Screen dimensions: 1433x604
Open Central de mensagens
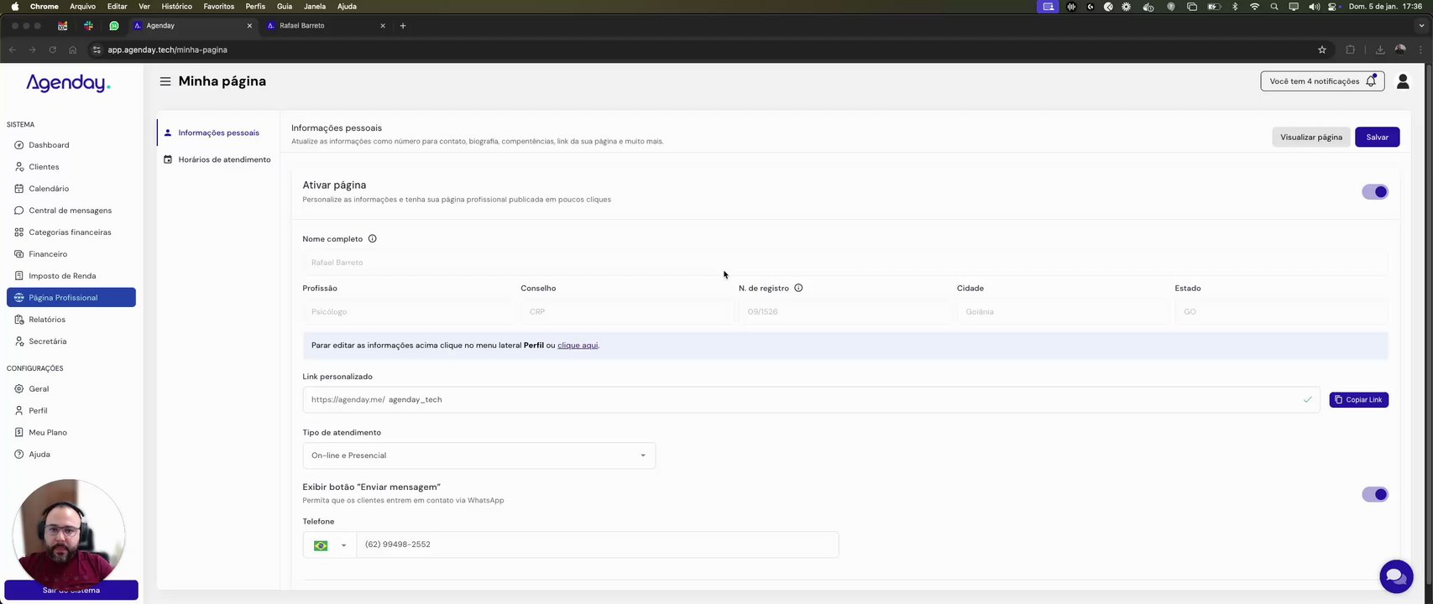(x=71, y=211)
